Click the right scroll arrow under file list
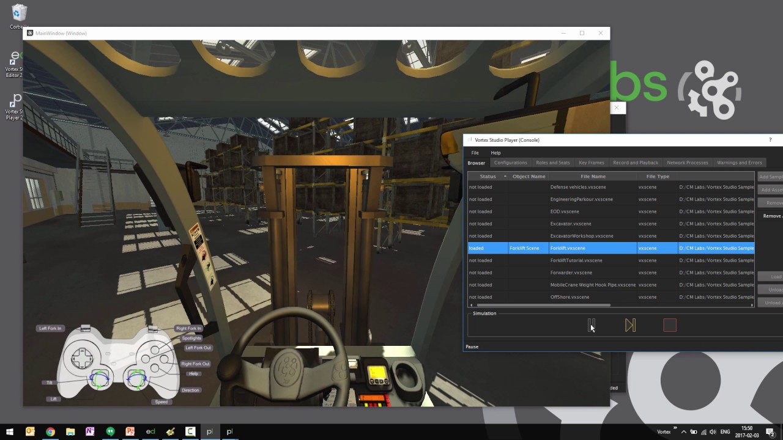This screenshot has width=783, height=440. [x=752, y=305]
